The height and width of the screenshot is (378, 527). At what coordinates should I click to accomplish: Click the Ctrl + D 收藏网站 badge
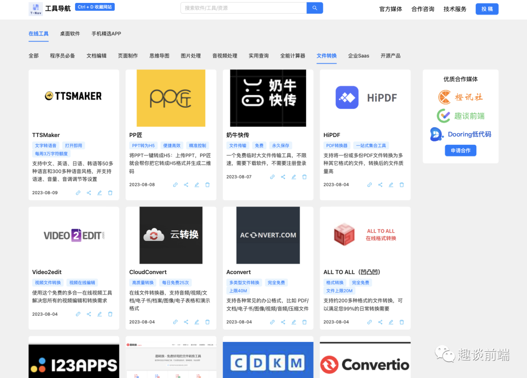click(x=95, y=7)
